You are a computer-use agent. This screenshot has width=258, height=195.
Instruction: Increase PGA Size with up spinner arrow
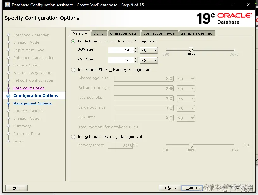click(x=136, y=59)
